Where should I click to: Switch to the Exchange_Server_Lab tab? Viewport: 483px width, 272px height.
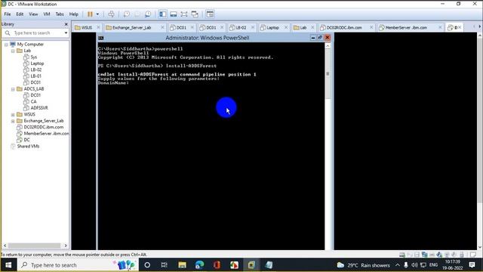pos(131,27)
